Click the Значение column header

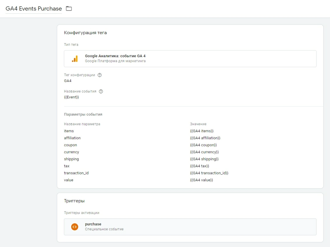point(198,124)
